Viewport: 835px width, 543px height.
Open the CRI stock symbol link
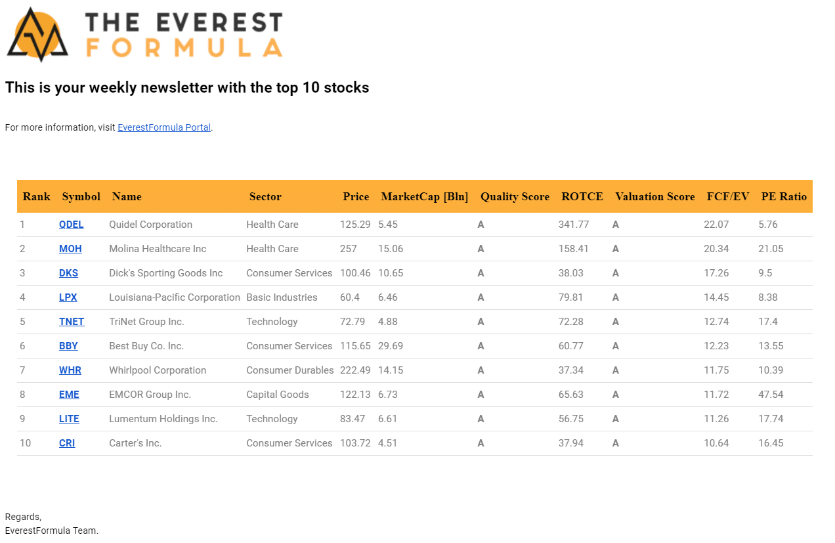click(x=67, y=443)
